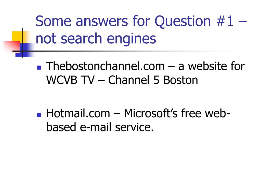This screenshot has width=261, height=195.
Task: Click the "a website for" phrase
Action: point(211,66)
